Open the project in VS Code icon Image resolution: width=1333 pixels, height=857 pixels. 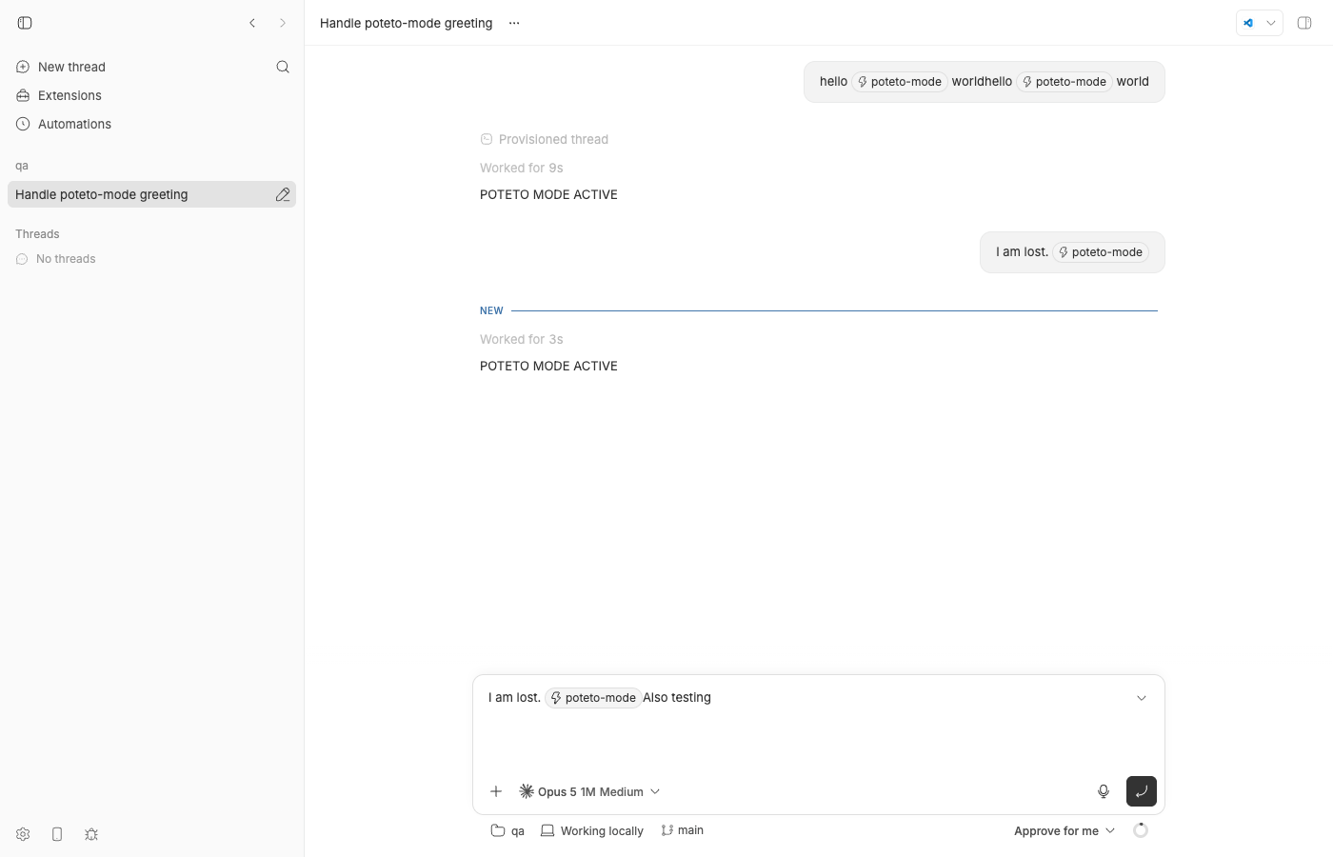[x=1248, y=23]
